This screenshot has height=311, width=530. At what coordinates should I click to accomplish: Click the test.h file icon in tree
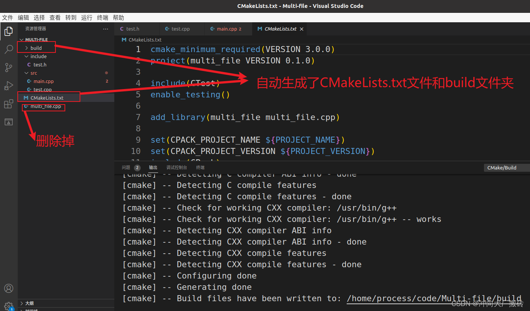tap(29, 65)
